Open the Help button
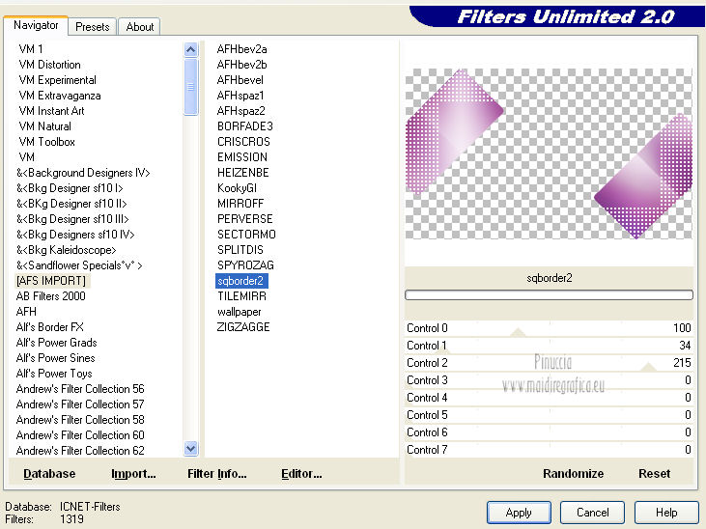Image resolution: width=706 pixels, height=529 pixels. [666, 513]
